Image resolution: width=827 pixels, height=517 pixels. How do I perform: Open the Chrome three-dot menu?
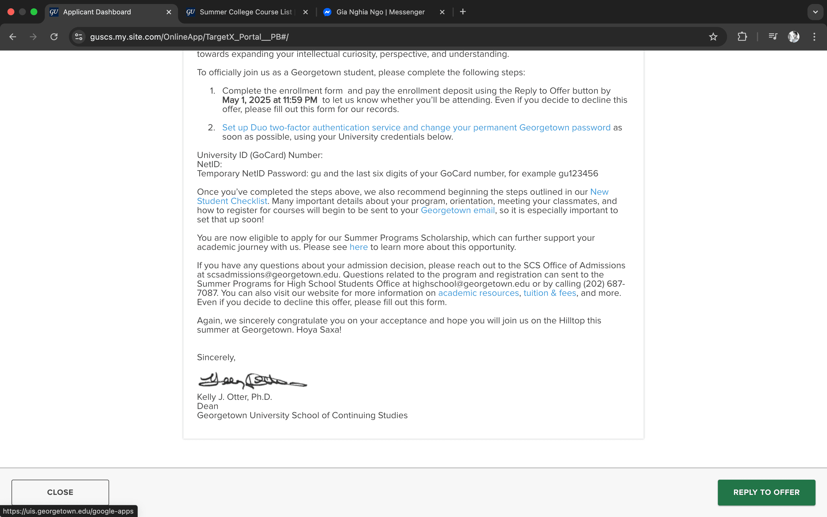click(x=814, y=36)
